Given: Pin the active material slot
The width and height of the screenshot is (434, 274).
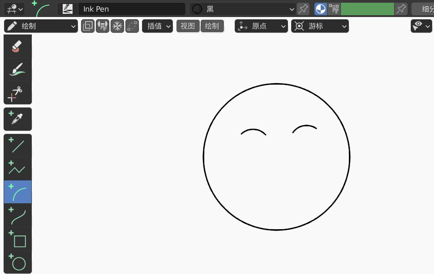Looking at the screenshot, I should (303, 9).
